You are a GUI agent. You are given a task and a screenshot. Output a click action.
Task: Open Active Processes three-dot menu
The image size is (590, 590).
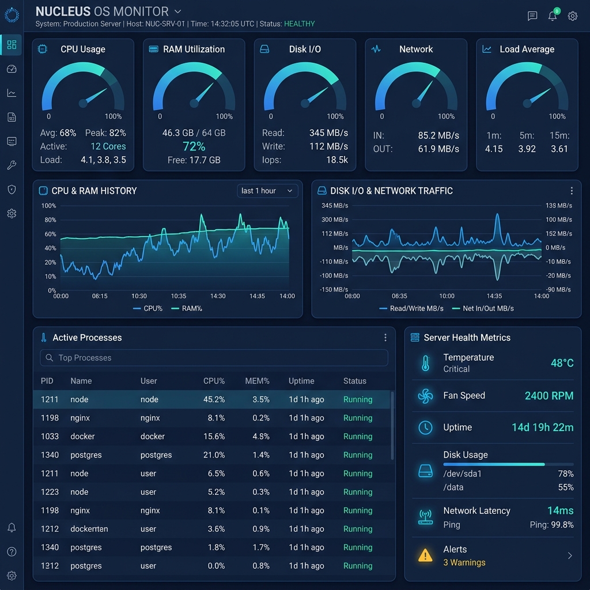(385, 338)
